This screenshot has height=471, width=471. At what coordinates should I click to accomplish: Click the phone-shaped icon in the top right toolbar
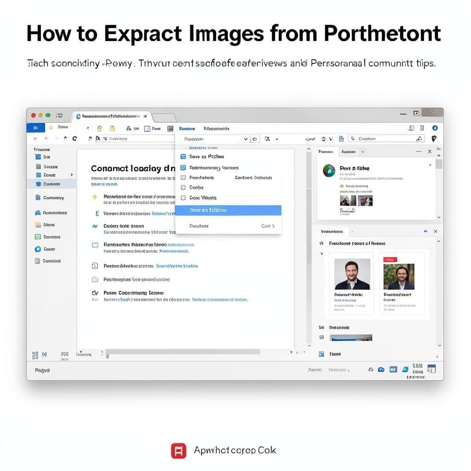point(422,128)
